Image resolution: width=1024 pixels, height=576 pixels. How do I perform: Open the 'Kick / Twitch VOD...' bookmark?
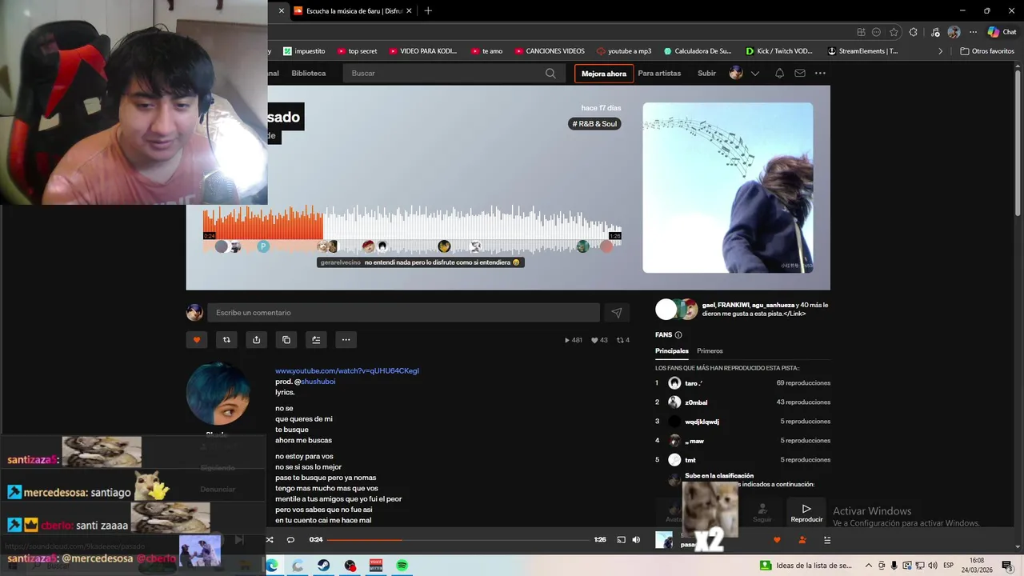coord(778,51)
